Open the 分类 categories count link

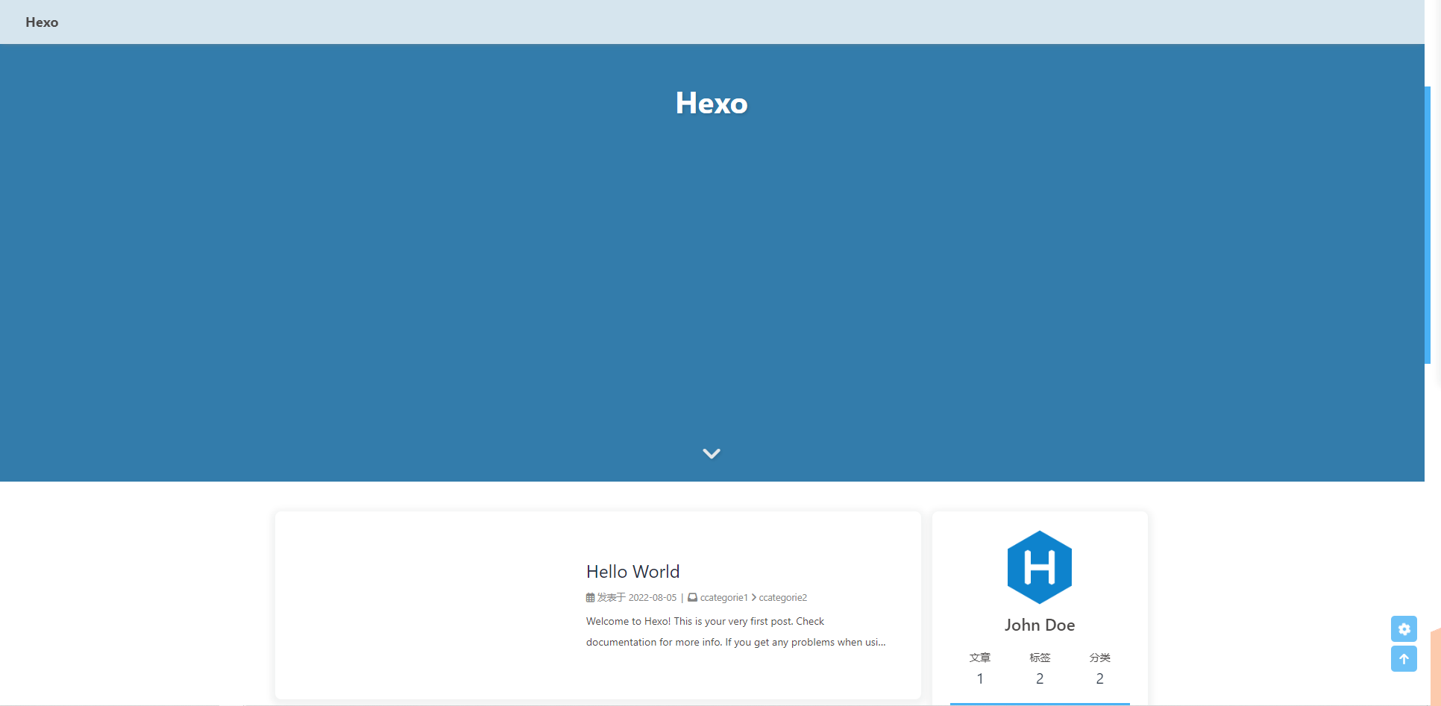(x=1099, y=668)
